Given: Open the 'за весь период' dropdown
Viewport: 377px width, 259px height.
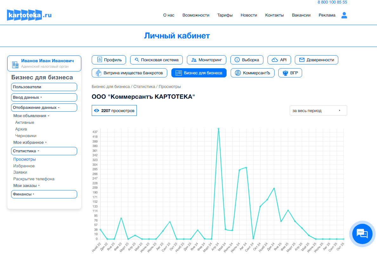Looking at the screenshot, I should [x=318, y=111].
